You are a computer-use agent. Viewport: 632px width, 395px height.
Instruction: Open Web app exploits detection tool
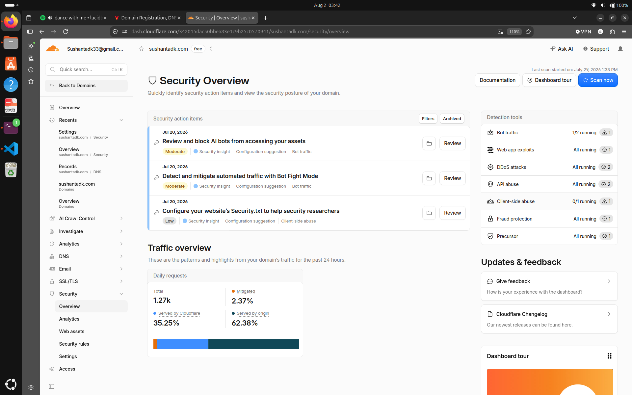tap(549, 150)
